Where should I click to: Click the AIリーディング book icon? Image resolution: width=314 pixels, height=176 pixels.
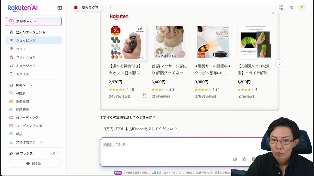pyautogui.click(x=11, y=118)
